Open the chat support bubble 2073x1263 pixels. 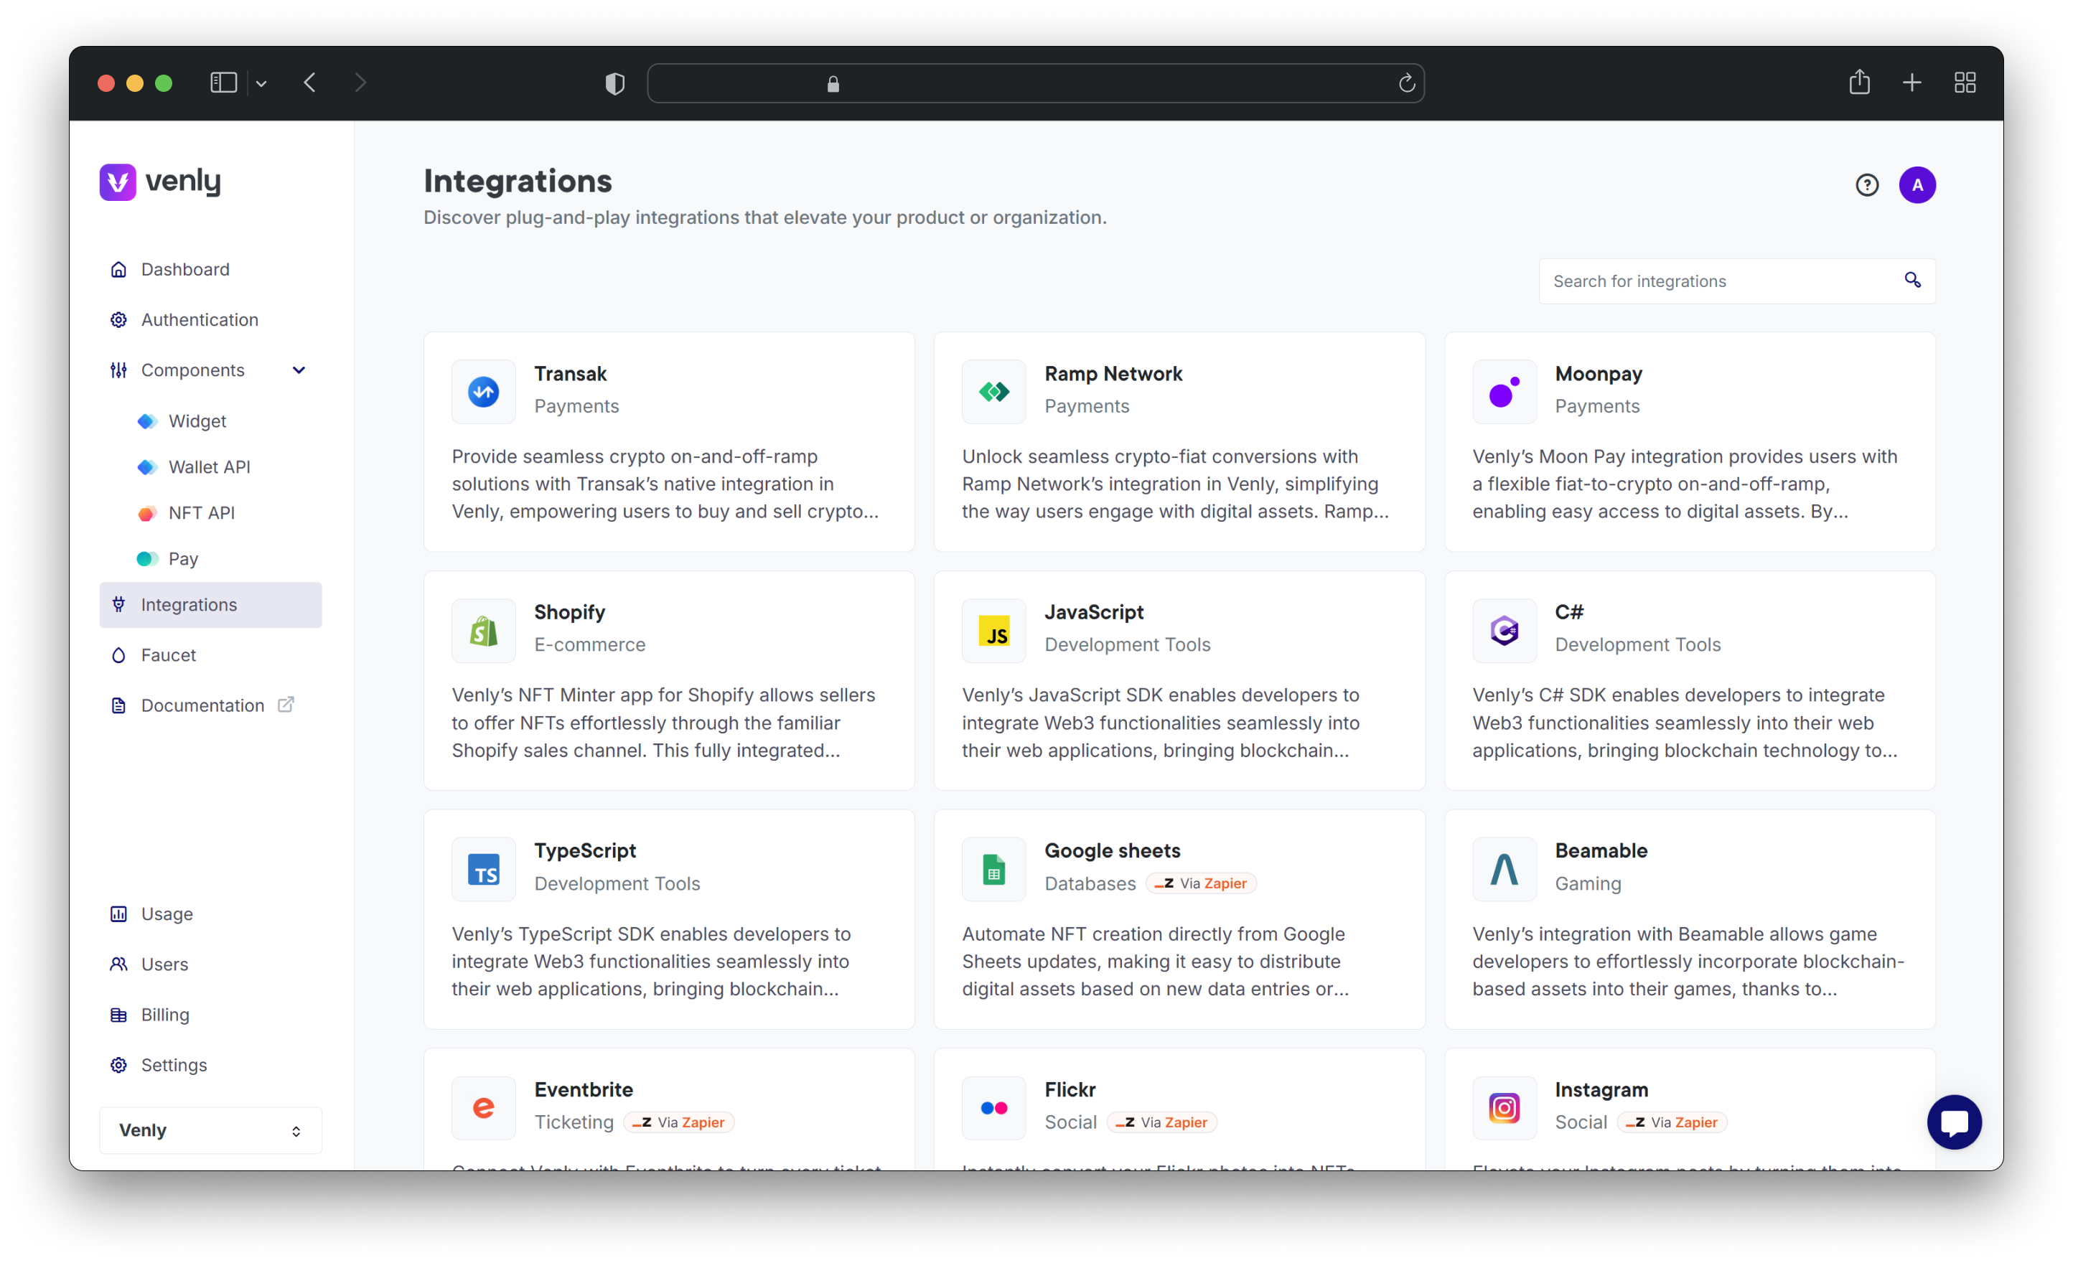[x=1954, y=1122]
